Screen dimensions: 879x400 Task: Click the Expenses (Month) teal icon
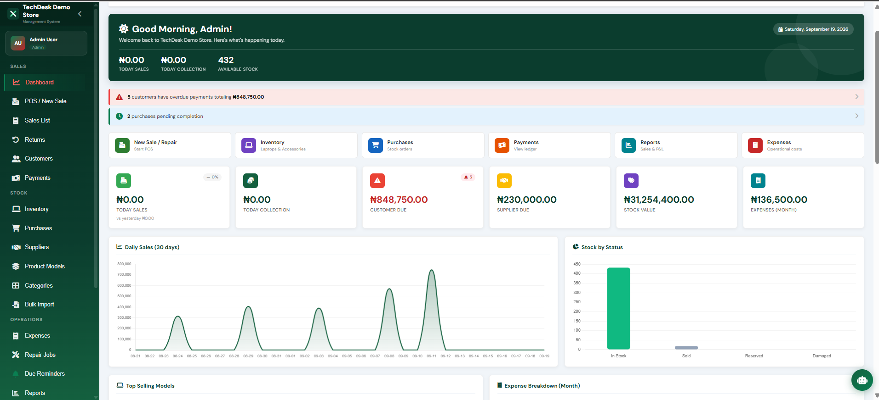point(758,181)
